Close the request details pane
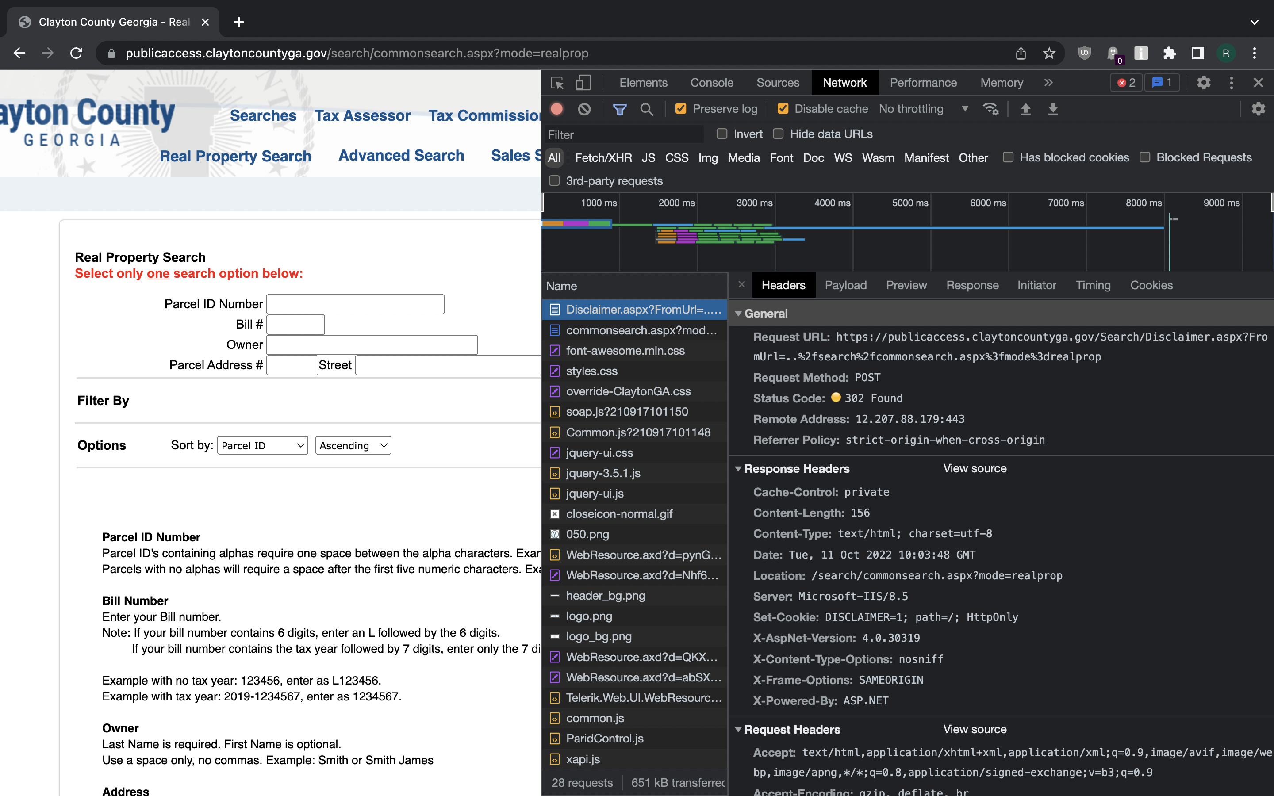1274x796 pixels. 741,285
